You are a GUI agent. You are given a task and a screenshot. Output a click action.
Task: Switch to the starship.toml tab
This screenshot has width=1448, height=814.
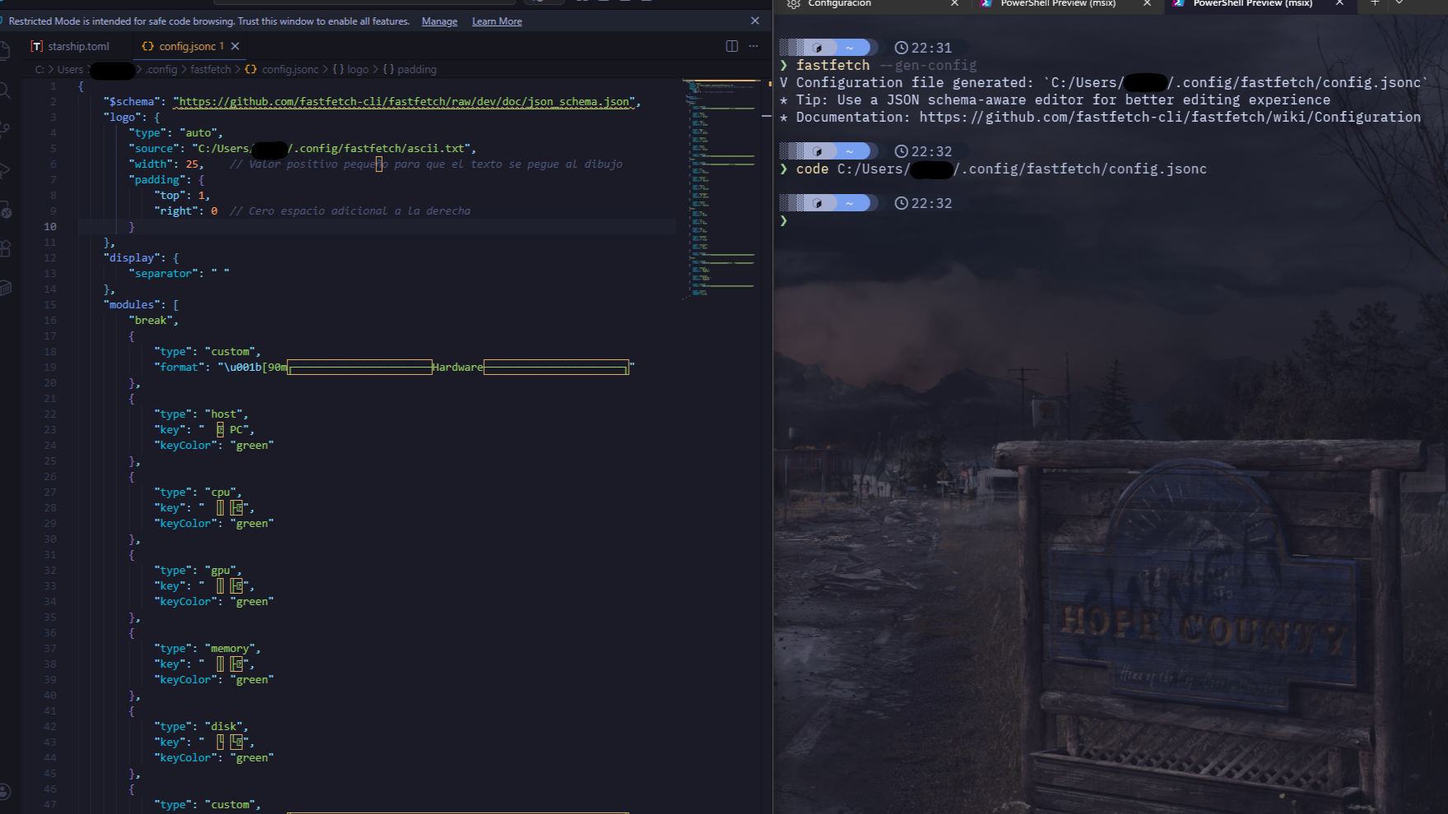77,46
